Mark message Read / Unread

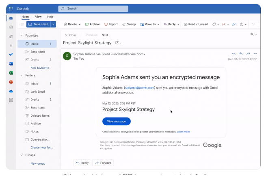pyautogui.click(x=196, y=24)
